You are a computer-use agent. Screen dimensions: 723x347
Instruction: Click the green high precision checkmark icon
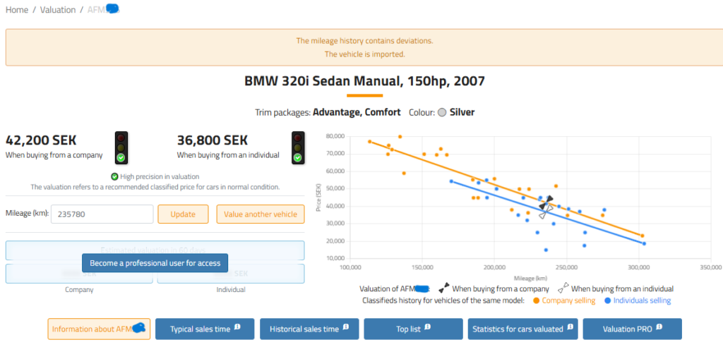[x=114, y=176]
